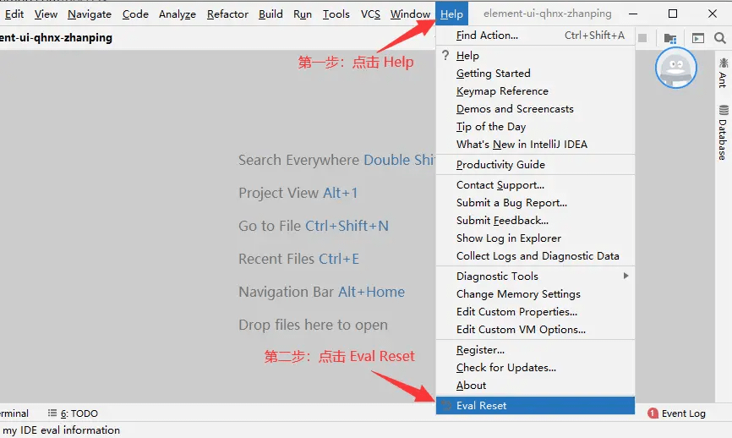Select Eval Reset menu item
732x438 pixels.
[x=535, y=405]
